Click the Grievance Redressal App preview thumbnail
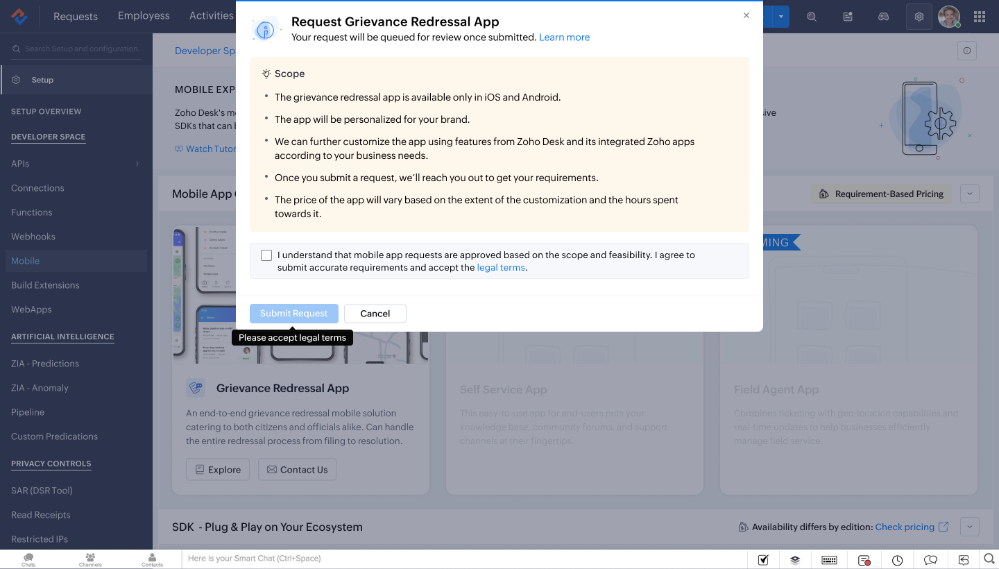999x569 pixels. (x=300, y=295)
